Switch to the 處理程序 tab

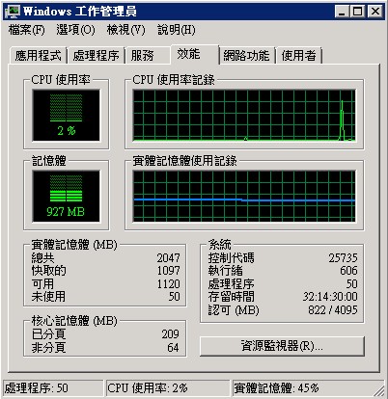[x=96, y=56]
